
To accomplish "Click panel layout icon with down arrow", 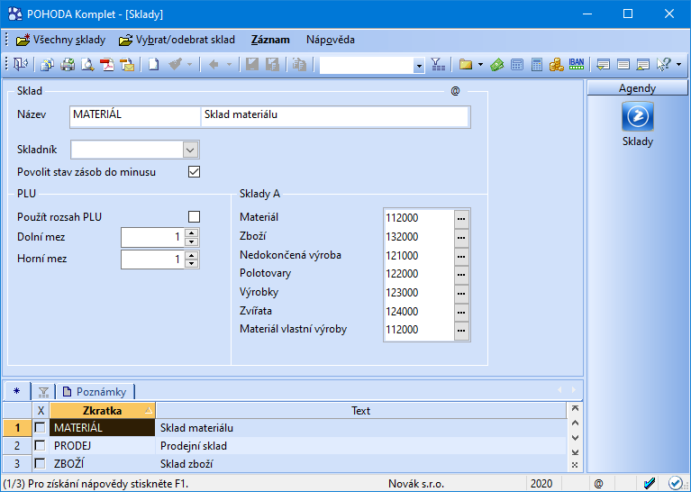I will [603, 65].
